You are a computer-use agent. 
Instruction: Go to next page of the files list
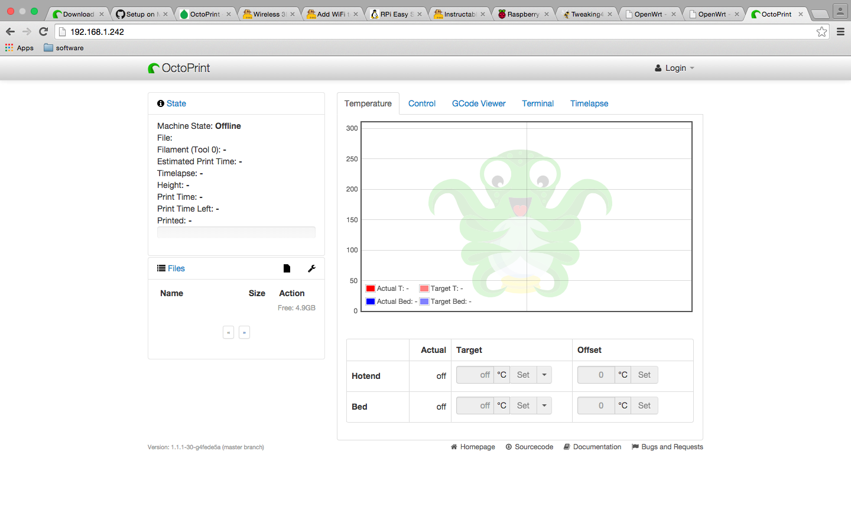click(244, 332)
